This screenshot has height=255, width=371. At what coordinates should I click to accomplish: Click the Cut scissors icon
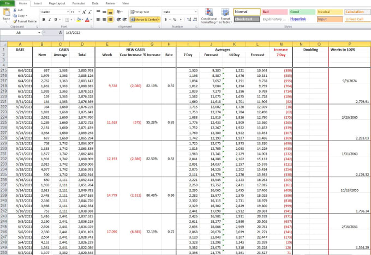point(15,10)
